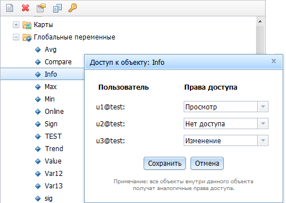Select the Value variable
Screen dimensions: 286x203
(53, 161)
